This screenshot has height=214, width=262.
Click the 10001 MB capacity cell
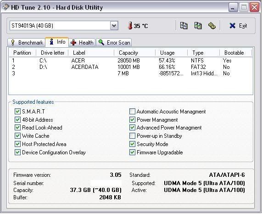coord(128,67)
